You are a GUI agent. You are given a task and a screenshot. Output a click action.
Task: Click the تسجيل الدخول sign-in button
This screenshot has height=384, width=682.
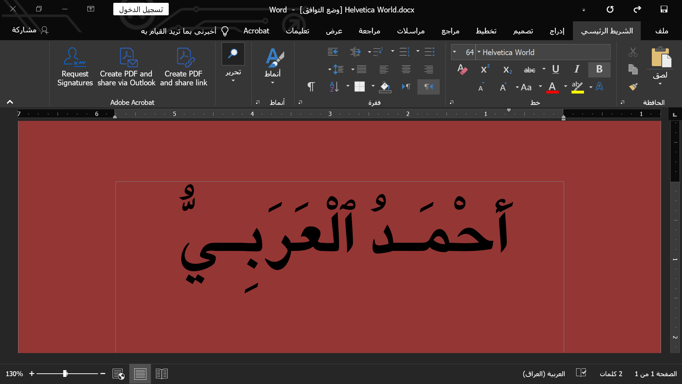141,10
